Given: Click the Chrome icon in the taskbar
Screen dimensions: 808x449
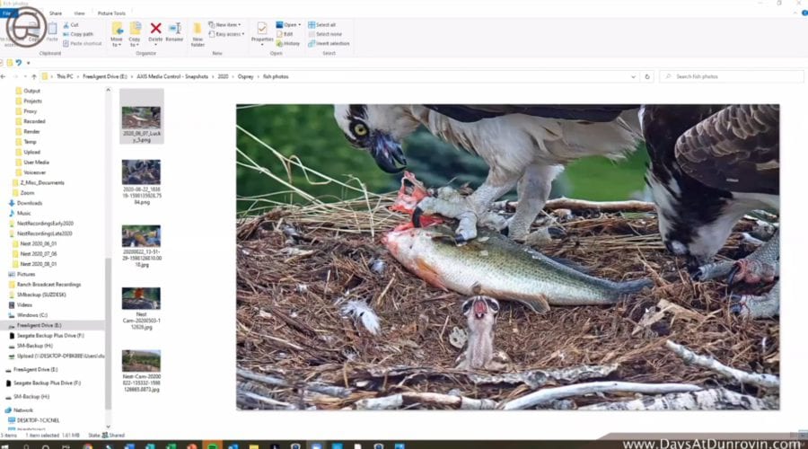Looking at the screenshot, I should point(88,446).
